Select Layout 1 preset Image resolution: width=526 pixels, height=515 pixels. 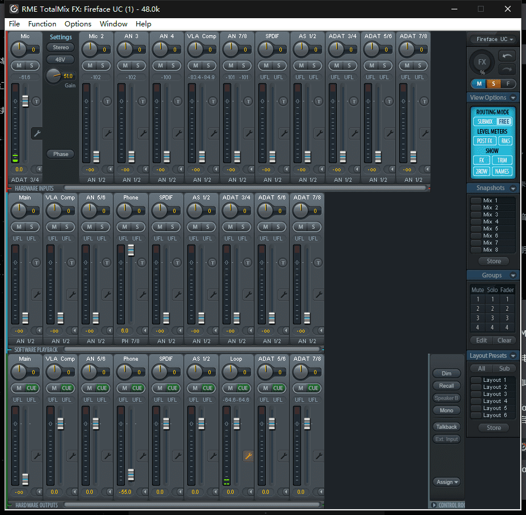[x=492, y=380]
